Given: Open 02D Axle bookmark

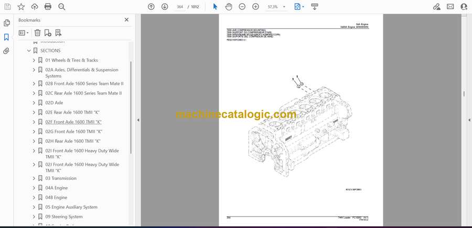Looking at the screenshot, I should 54,103.
